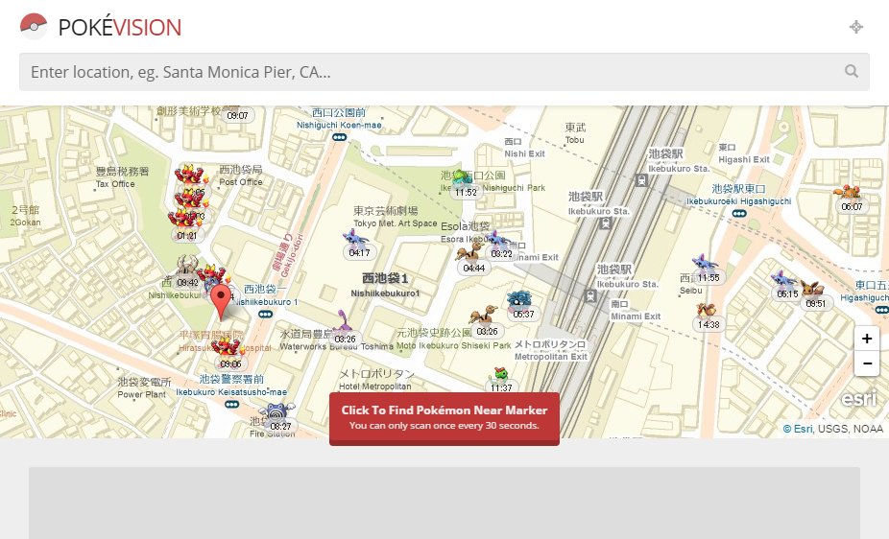Screen dimensions: 889x539
Task: Click the 'Power Plant' map label
Action: (x=142, y=394)
